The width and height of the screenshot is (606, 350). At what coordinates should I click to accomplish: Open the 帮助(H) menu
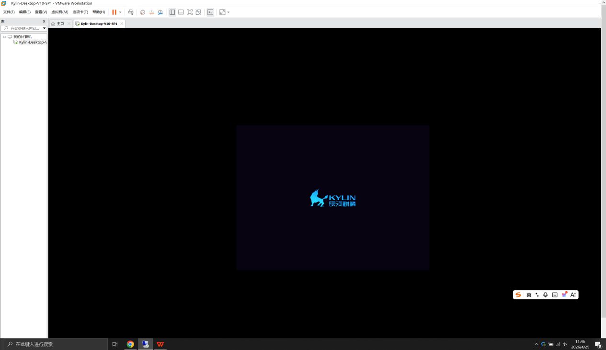coord(99,12)
